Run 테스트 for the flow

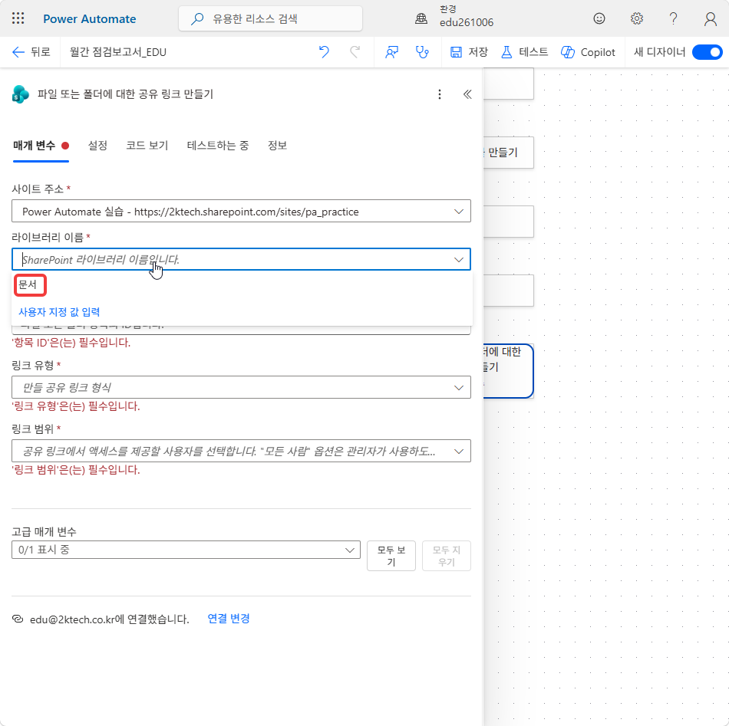(524, 52)
